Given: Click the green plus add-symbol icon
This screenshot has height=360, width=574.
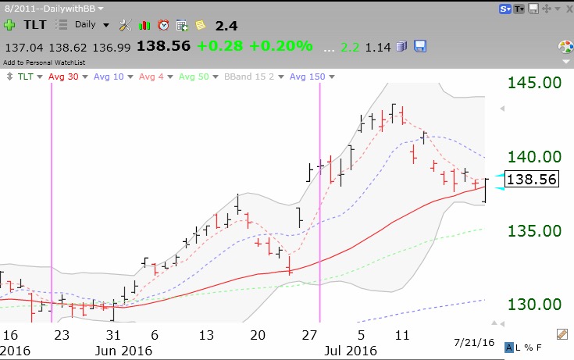Looking at the screenshot, I should tap(9, 25).
